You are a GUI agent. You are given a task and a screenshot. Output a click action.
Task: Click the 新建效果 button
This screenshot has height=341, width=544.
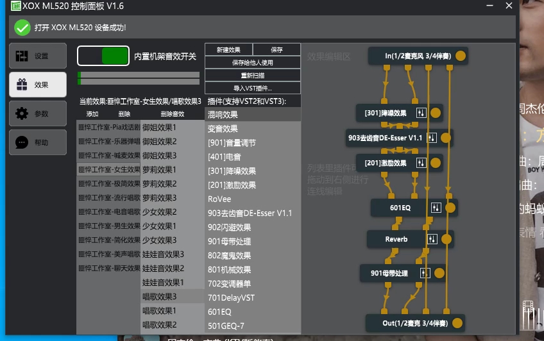(228, 49)
